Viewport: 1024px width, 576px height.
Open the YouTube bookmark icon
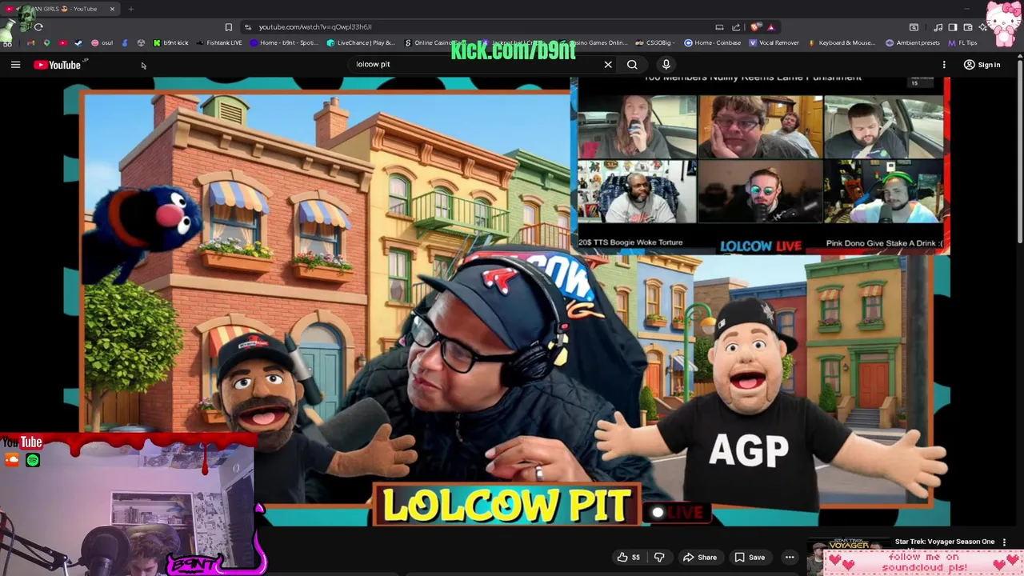pos(62,42)
